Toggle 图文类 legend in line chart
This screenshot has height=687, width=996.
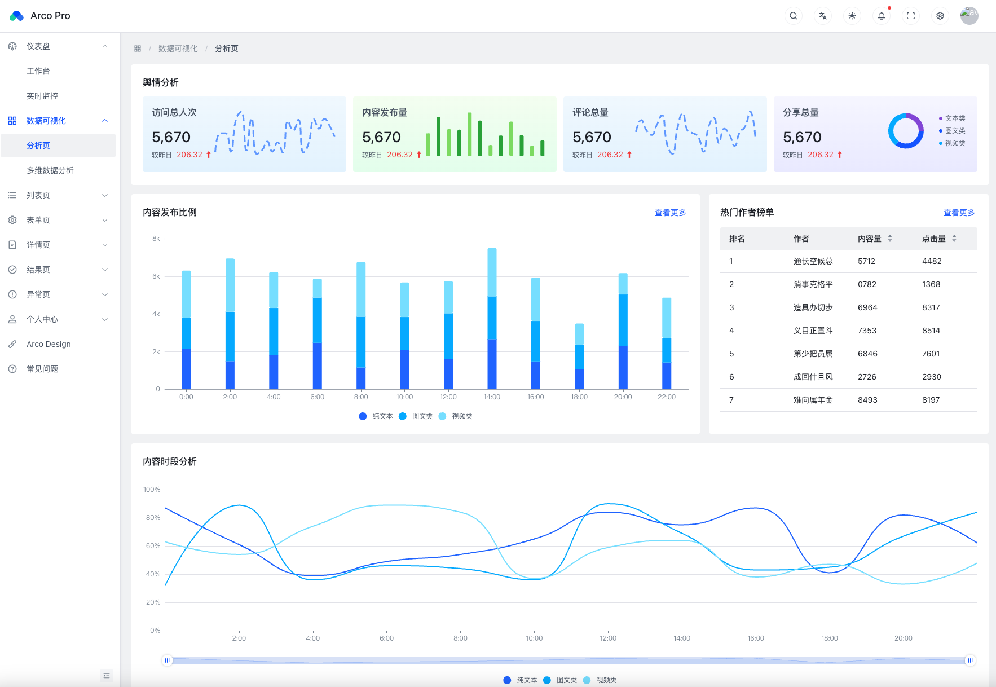(x=560, y=680)
